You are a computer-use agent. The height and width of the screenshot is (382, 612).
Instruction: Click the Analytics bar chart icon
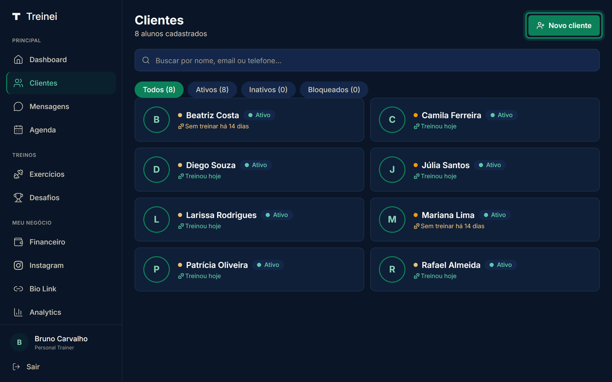(18, 312)
